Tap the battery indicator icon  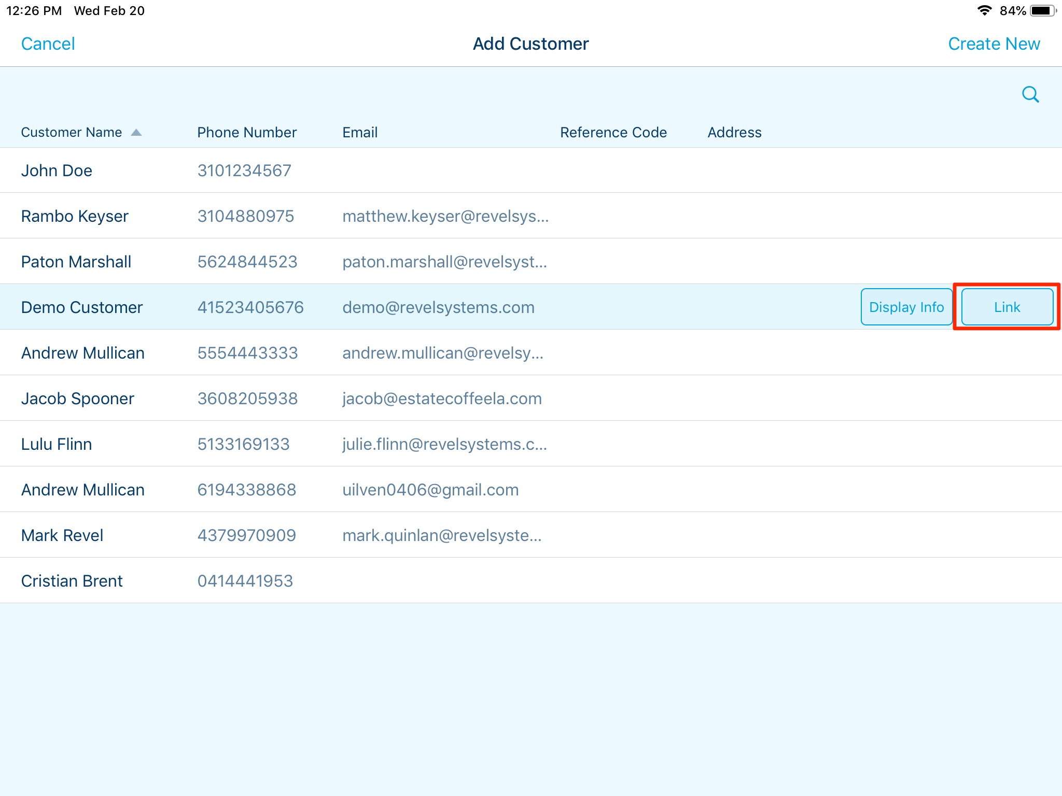tap(1043, 10)
